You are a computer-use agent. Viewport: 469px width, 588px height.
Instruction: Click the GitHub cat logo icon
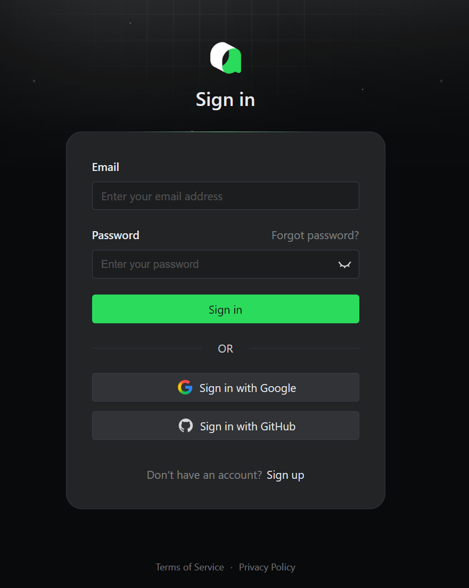tap(185, 426)
